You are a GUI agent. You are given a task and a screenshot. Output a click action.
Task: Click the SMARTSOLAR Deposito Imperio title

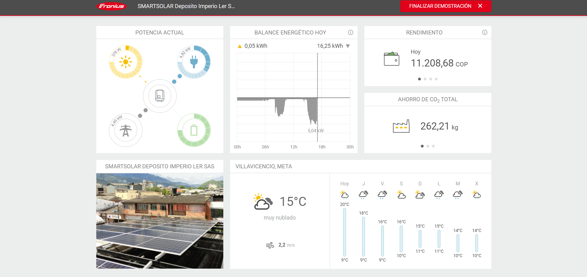(186, 6)
